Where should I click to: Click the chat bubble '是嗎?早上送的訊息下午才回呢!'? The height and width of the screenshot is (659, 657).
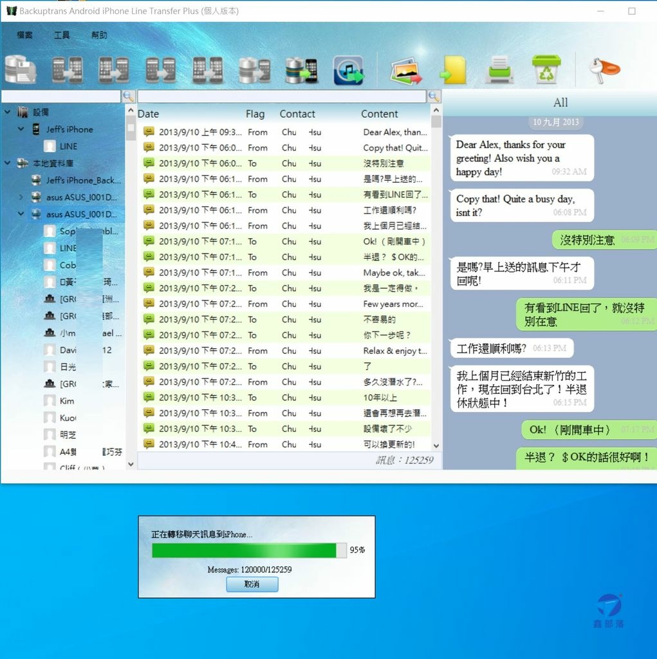point(522,273)
